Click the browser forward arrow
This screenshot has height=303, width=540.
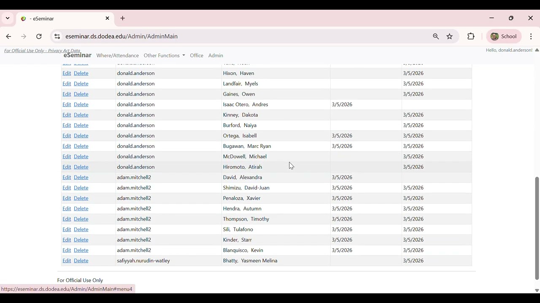[24, 37]
